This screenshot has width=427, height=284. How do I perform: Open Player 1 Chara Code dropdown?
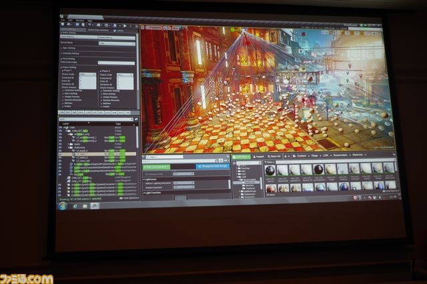(x=87, y=74)
